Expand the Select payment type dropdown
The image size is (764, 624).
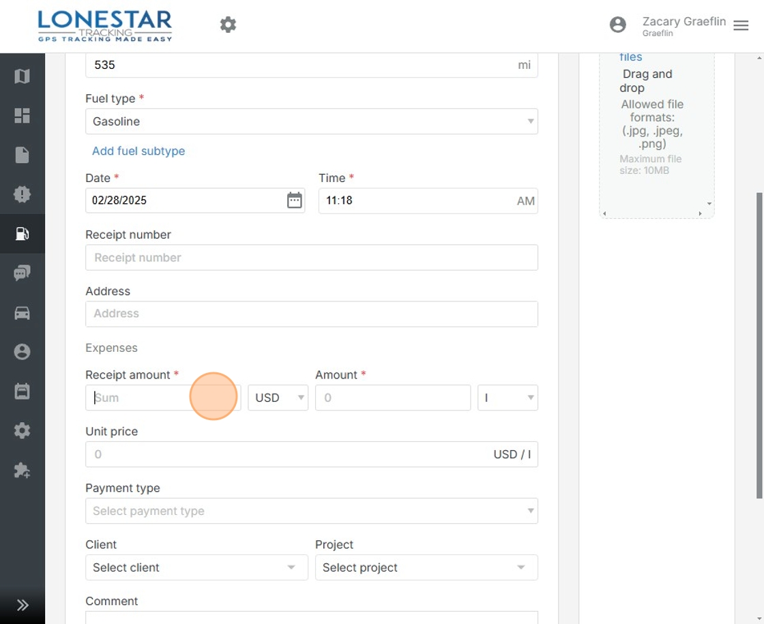click(x=311, y=511)
